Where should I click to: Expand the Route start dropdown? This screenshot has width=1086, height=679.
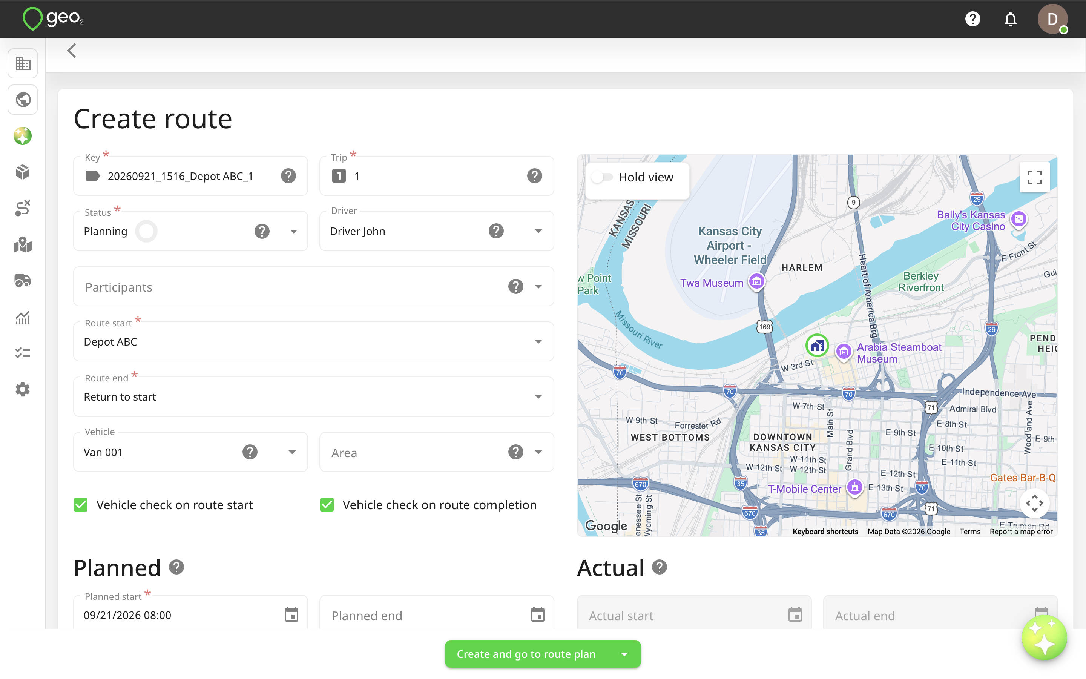pos(538,342)
